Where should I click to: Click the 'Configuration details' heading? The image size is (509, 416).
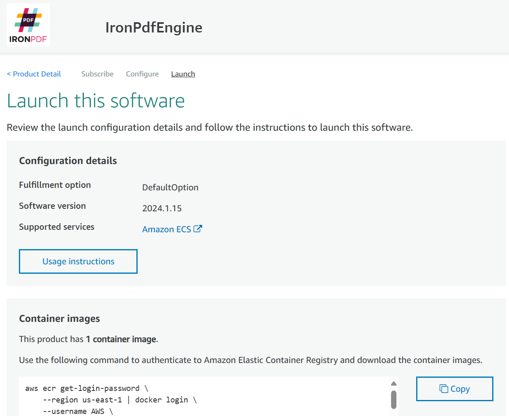(68, 161)
